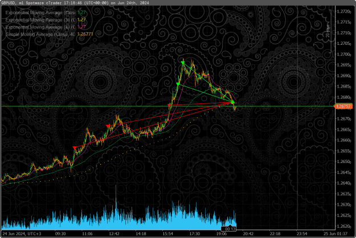Image resolution: width=356 pixels, height=238 pixels.
Task: Click the 1.2665 price axis label
Action: (x=343, y=130)
